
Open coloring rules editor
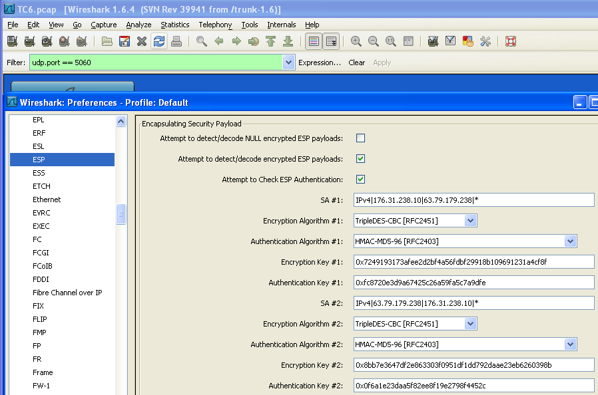467,41
